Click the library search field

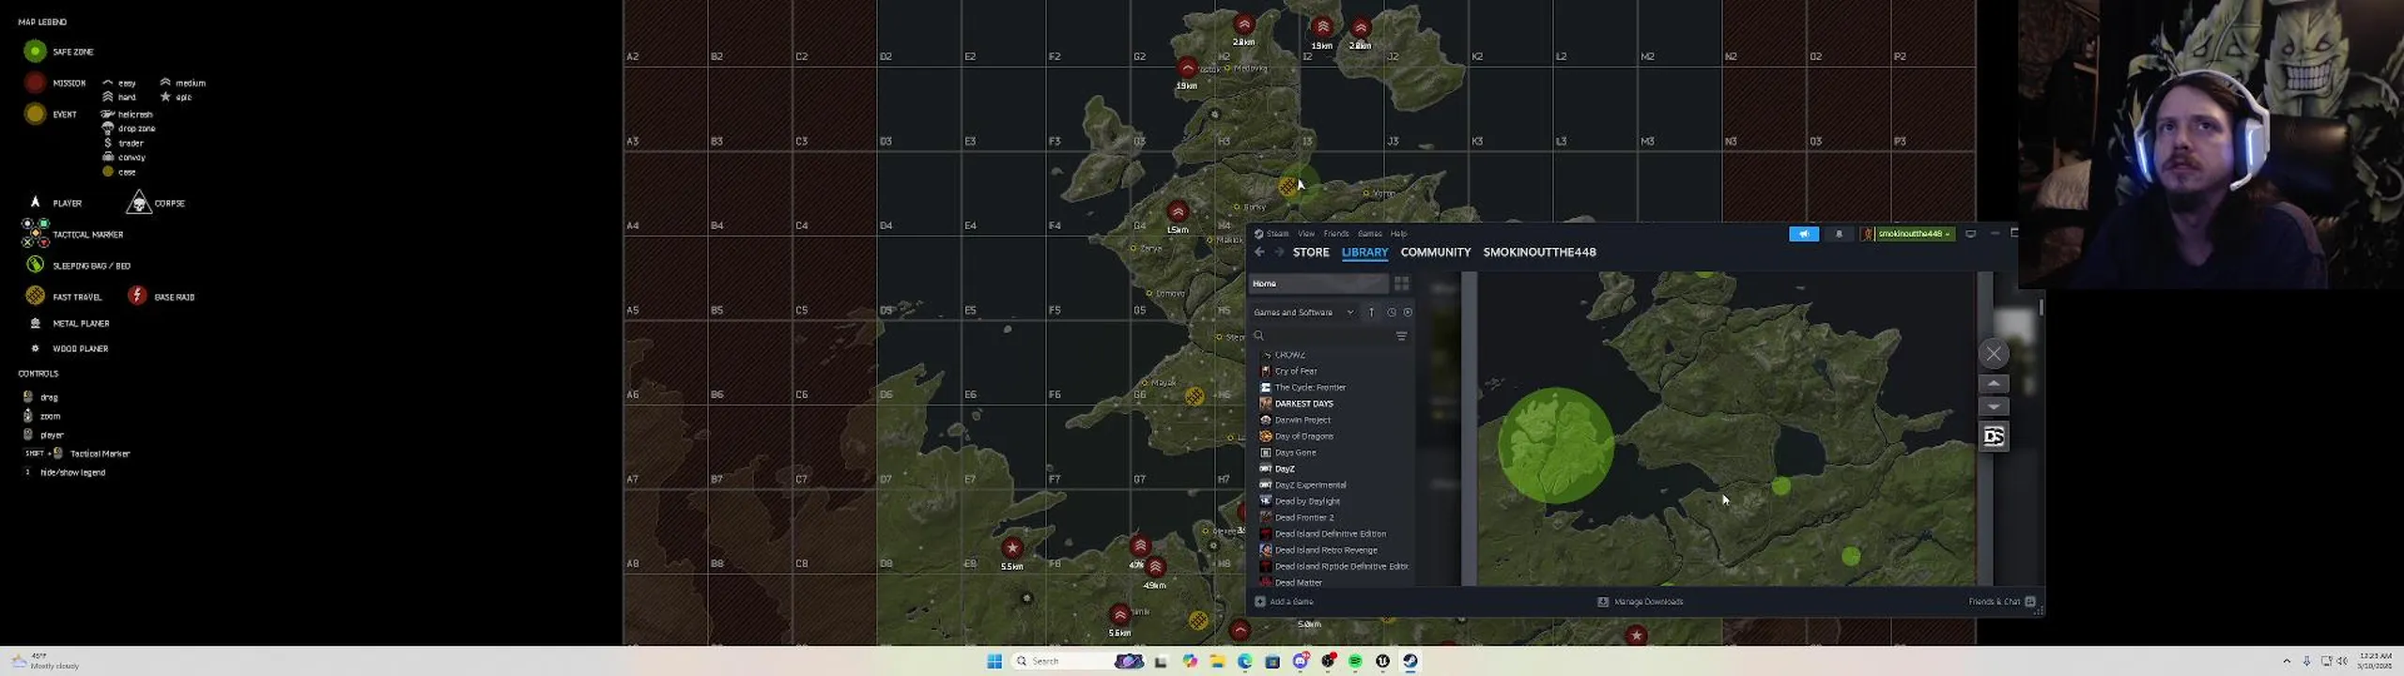pos(1322,336)
